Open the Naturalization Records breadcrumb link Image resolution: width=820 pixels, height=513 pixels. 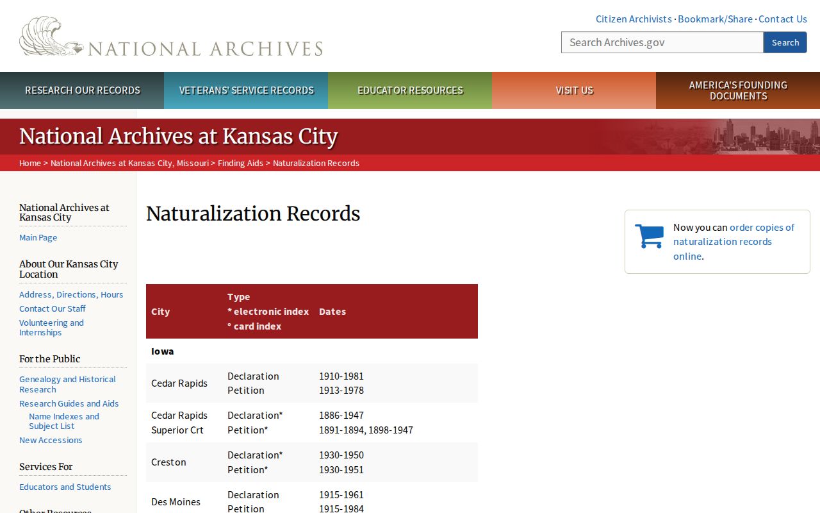pyautogui.click(x=316, y=163)
